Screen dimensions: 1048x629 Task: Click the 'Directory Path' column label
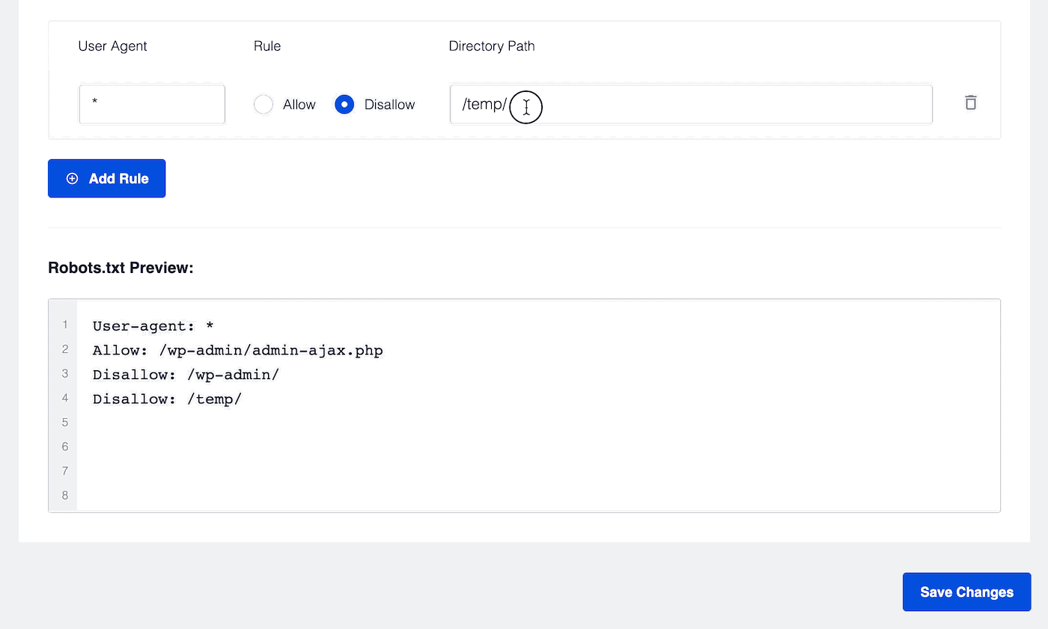click(x=492, y=46)
